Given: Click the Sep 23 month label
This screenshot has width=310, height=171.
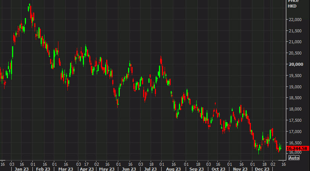Looking at the screenshot, I should pos(197,169).
